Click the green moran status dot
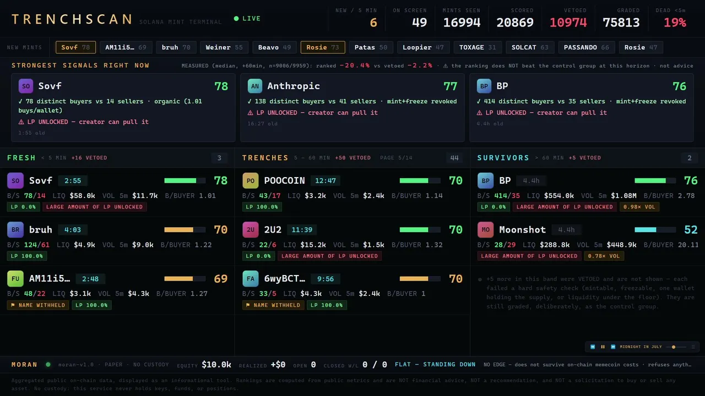 (x=48, y=364)
